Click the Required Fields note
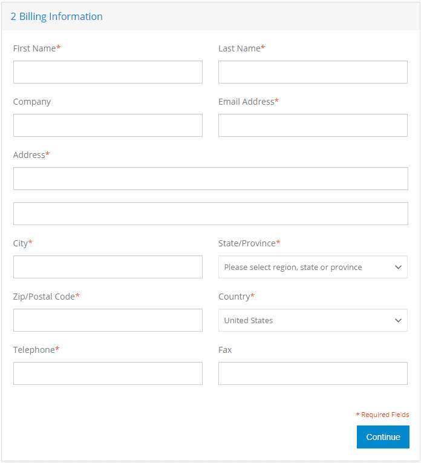The image size is (424, 463). point(383,415)
